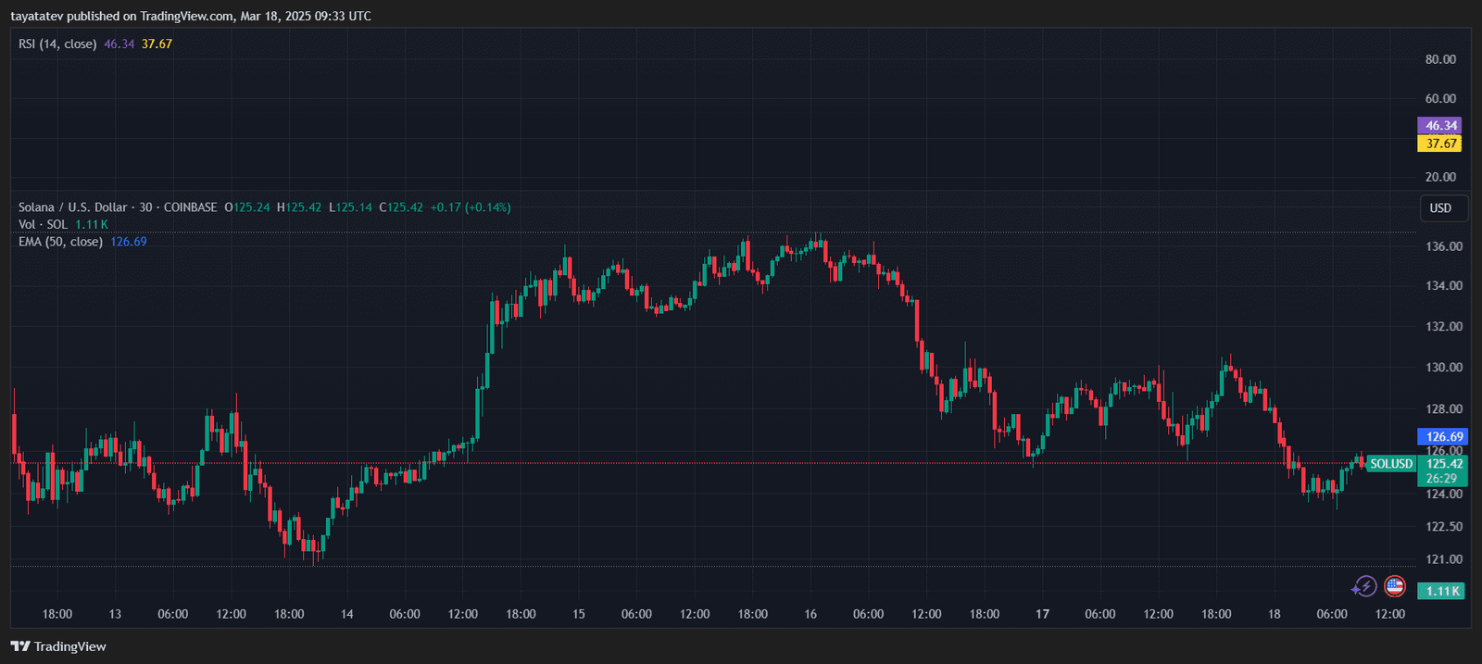Click the 121.00 price axis label
The image size is (1482, 664).
click(x=1444, y=558)
